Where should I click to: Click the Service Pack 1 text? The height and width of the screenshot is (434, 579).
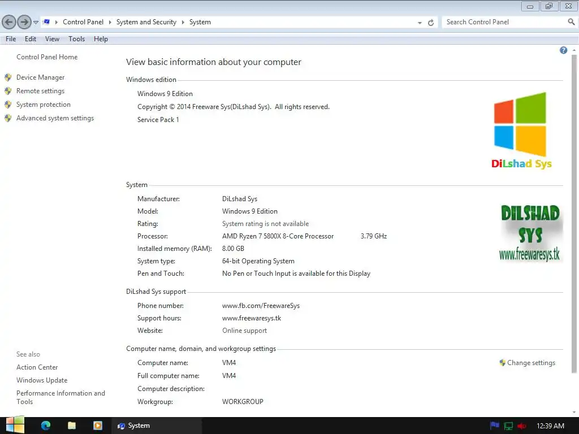click(158, 120)
